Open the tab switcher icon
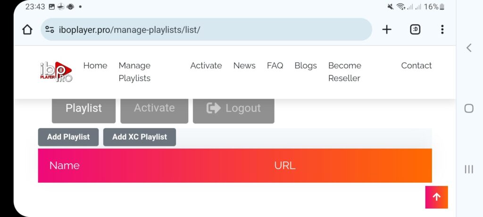Viewport: 483px width, 217px height. tap(416, 30)
